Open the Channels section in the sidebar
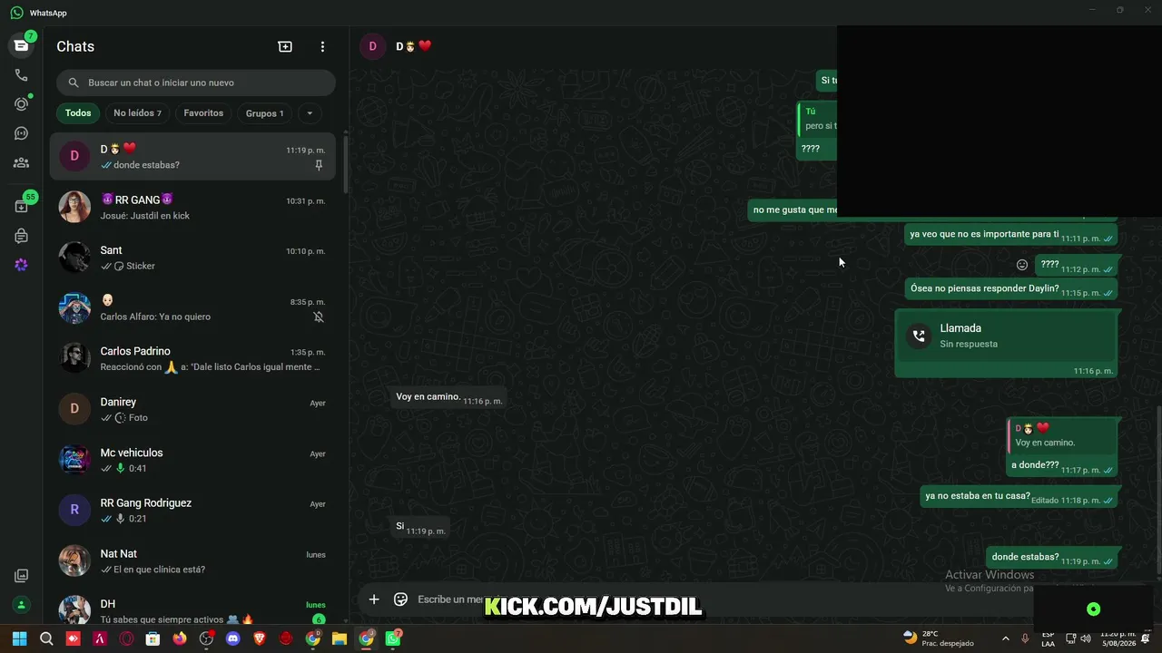The image size is (1162, 653). [21, 133]
